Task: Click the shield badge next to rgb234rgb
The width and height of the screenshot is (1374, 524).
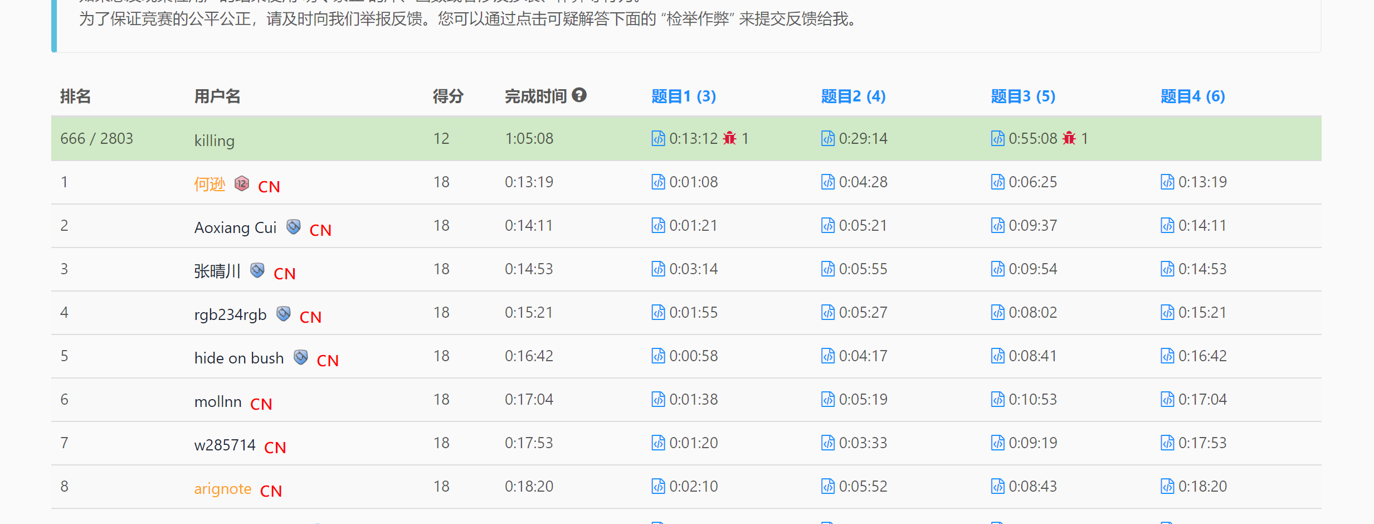Action: click(284, 314)
